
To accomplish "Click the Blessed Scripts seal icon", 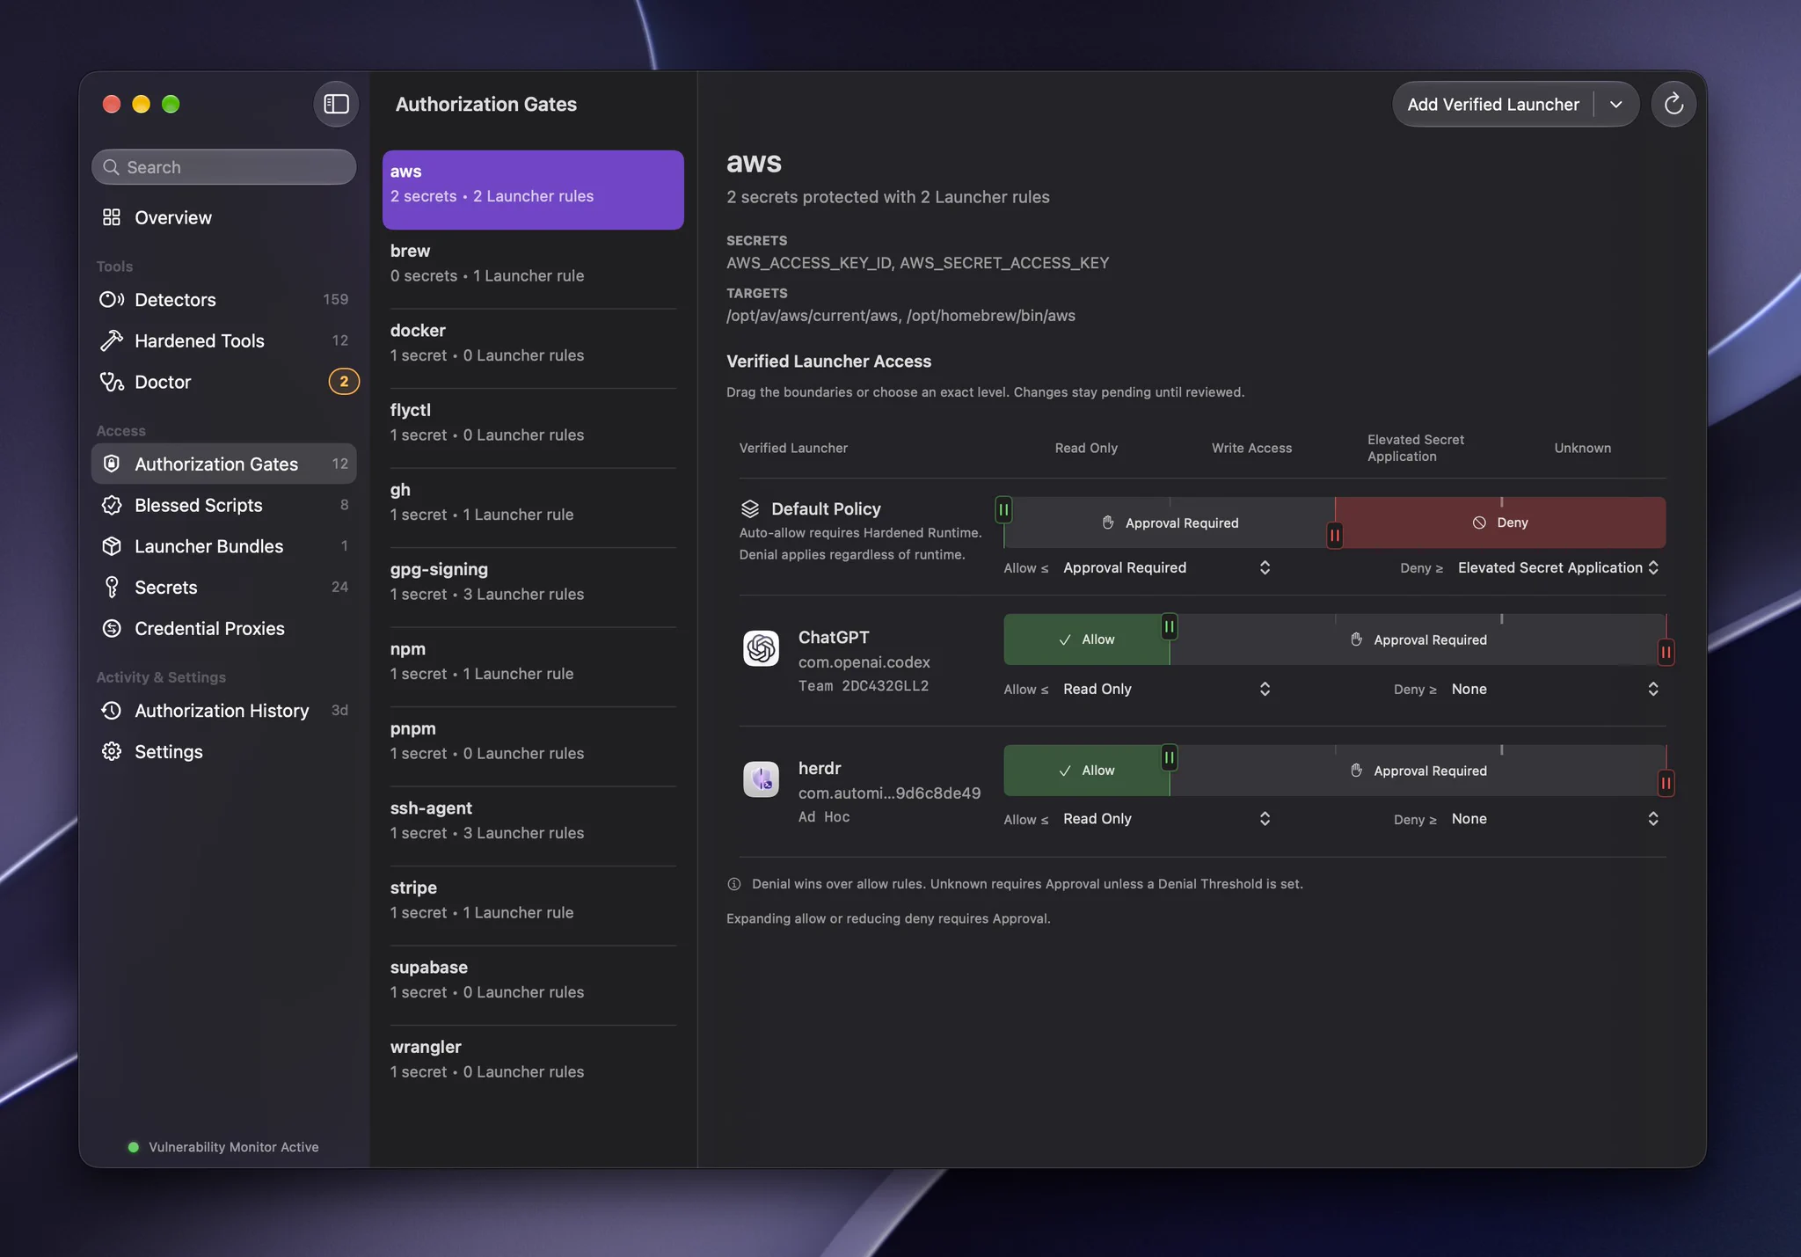I will [x=112, y=505].
